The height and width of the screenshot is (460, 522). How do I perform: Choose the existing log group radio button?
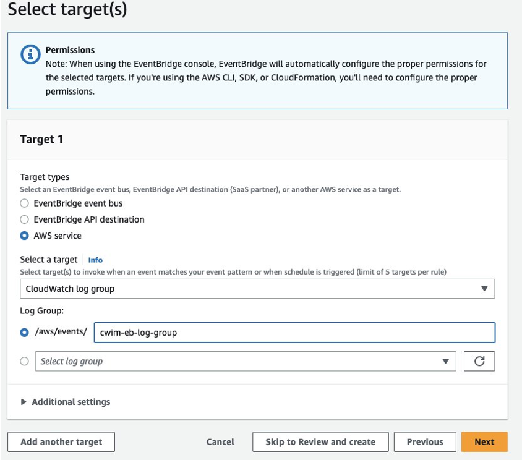[x=25, y=362]
